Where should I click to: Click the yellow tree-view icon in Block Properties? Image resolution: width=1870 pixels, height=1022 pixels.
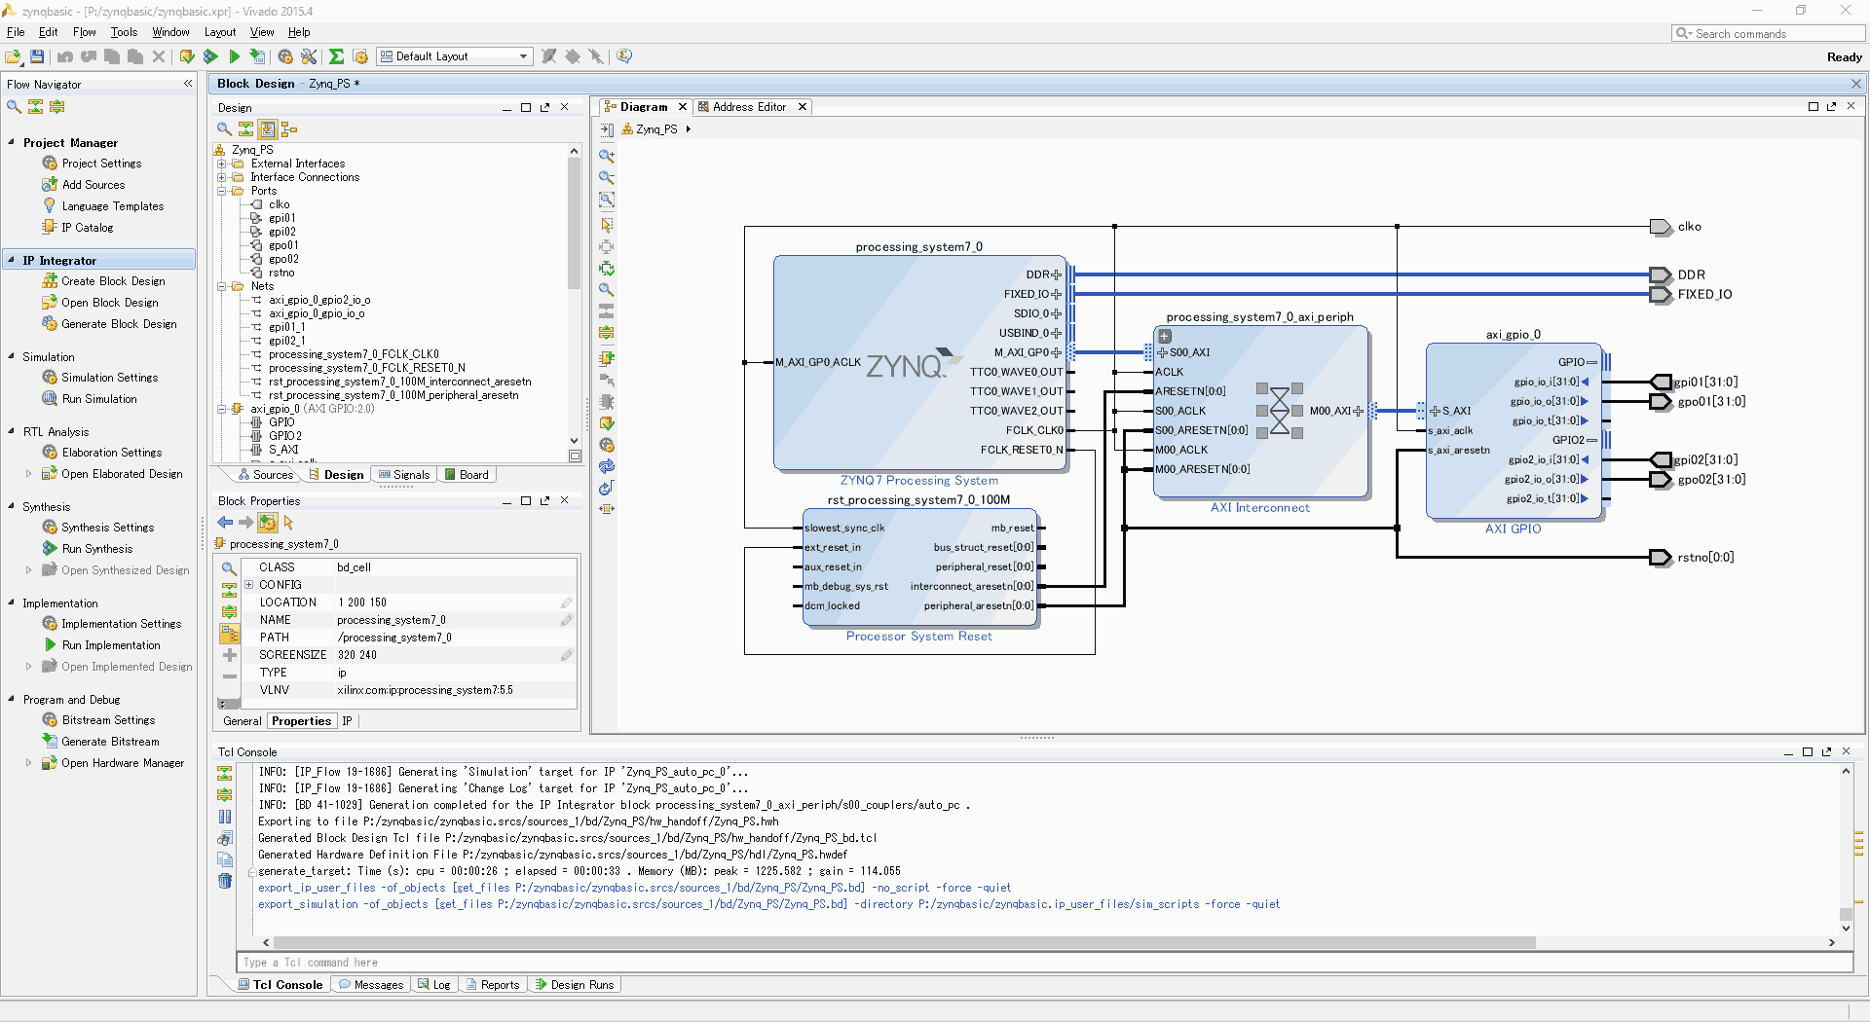tap(230, 635)
